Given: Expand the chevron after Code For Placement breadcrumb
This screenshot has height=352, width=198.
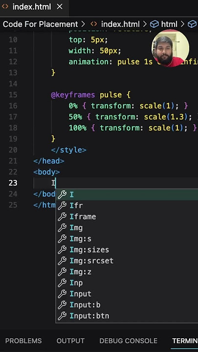Looking at the screenshot, I should (83, 24).
